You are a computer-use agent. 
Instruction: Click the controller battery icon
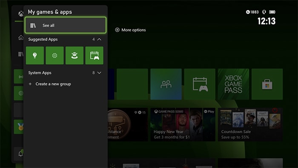(x=272, y=12)
